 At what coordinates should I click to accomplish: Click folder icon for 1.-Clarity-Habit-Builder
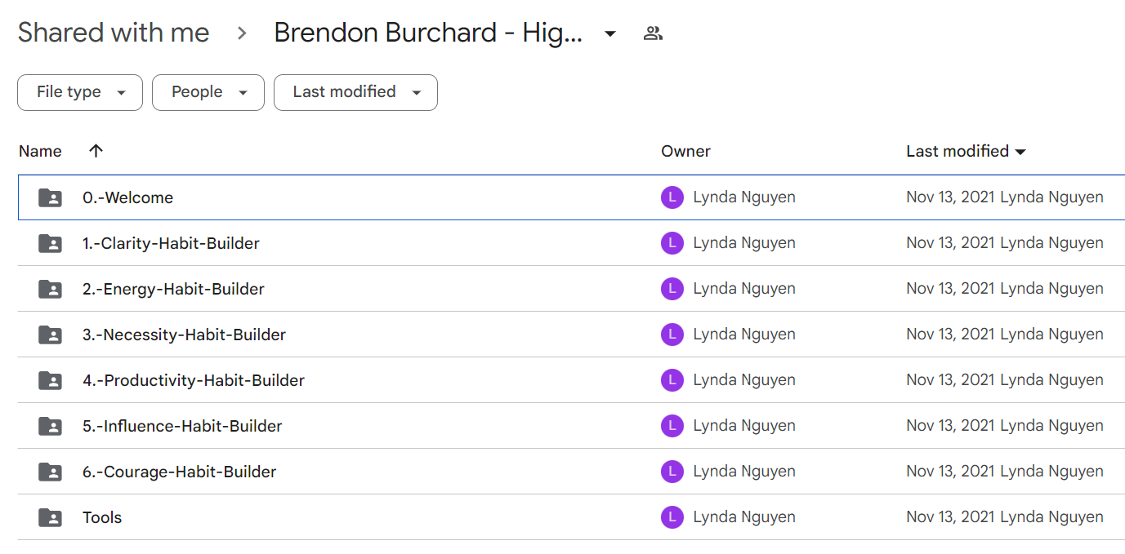(x=50, y=243)
